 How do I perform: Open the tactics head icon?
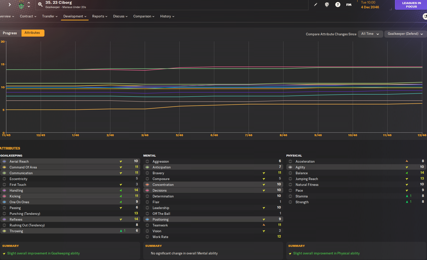click(x=327, y=5)
